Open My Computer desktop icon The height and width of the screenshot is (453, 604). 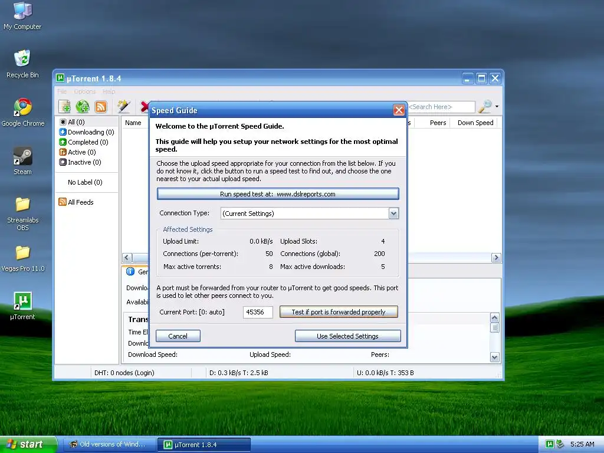click(22, 16)
